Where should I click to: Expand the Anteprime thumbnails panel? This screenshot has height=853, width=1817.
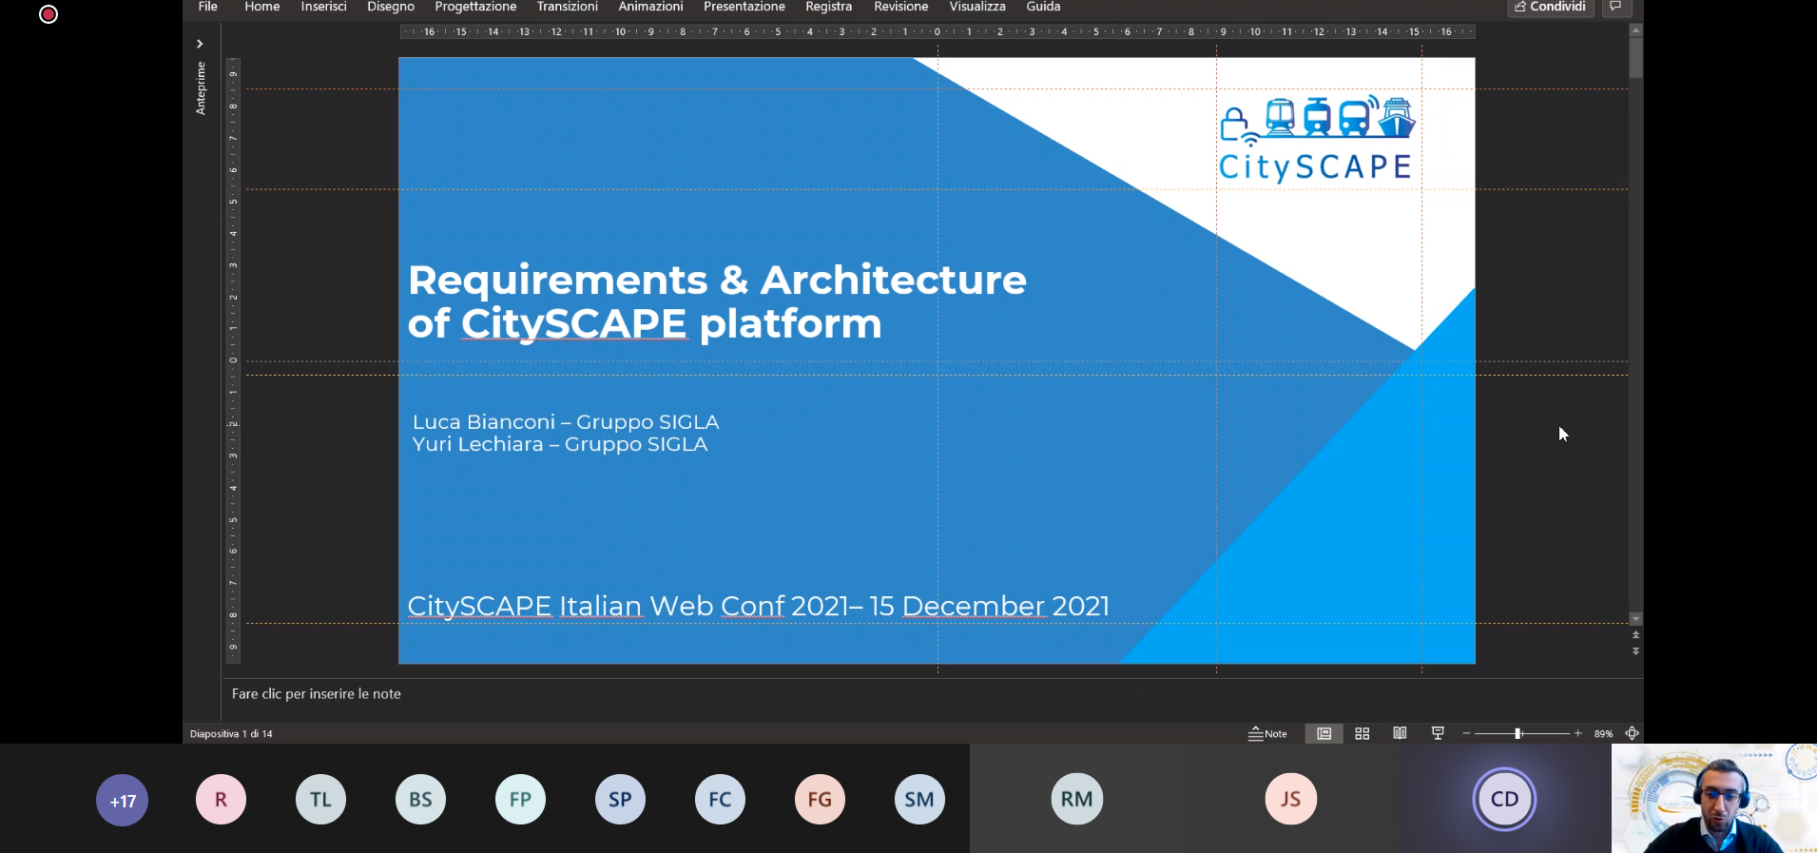(x=200, y=44)
